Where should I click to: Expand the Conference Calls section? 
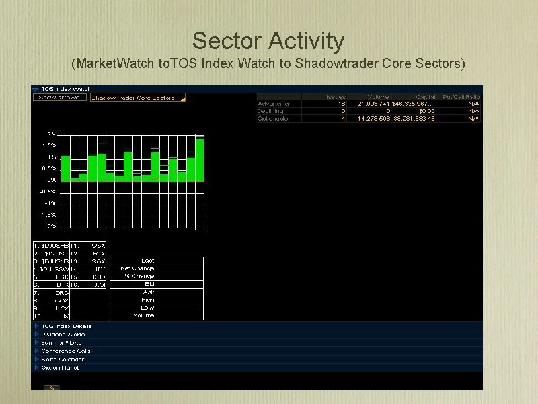click(37, 351)
